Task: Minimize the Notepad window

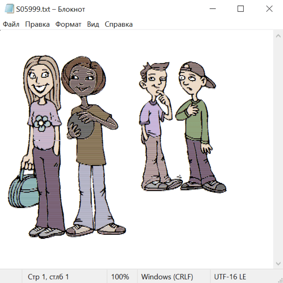Action: pos(212,9)
